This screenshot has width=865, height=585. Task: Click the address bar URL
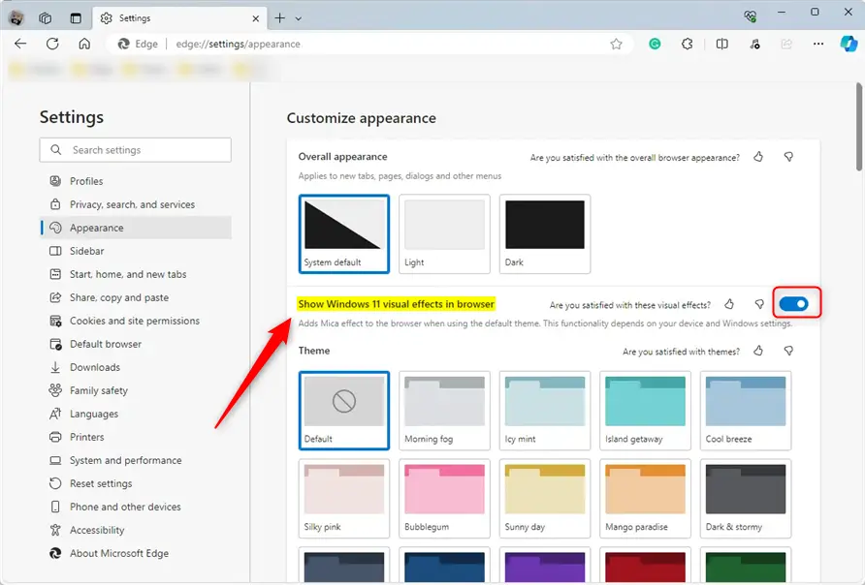click(x=239, y=44)
